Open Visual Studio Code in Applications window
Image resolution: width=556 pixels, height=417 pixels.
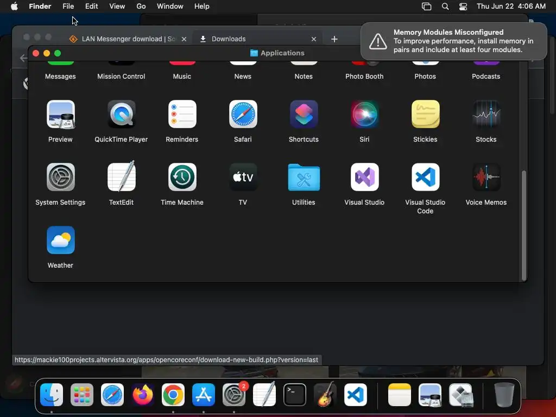click(426, 177)
